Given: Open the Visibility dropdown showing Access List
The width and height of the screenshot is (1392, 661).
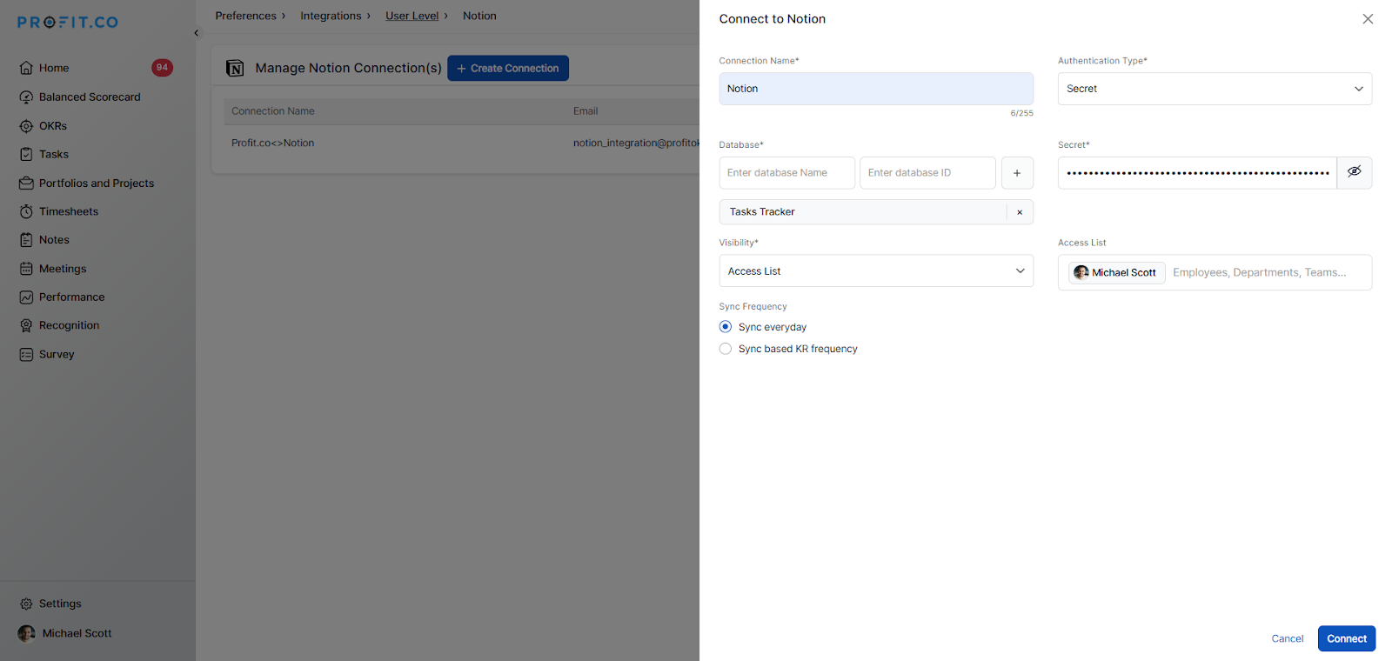Looking at the screenshot, I should (876, 270).
